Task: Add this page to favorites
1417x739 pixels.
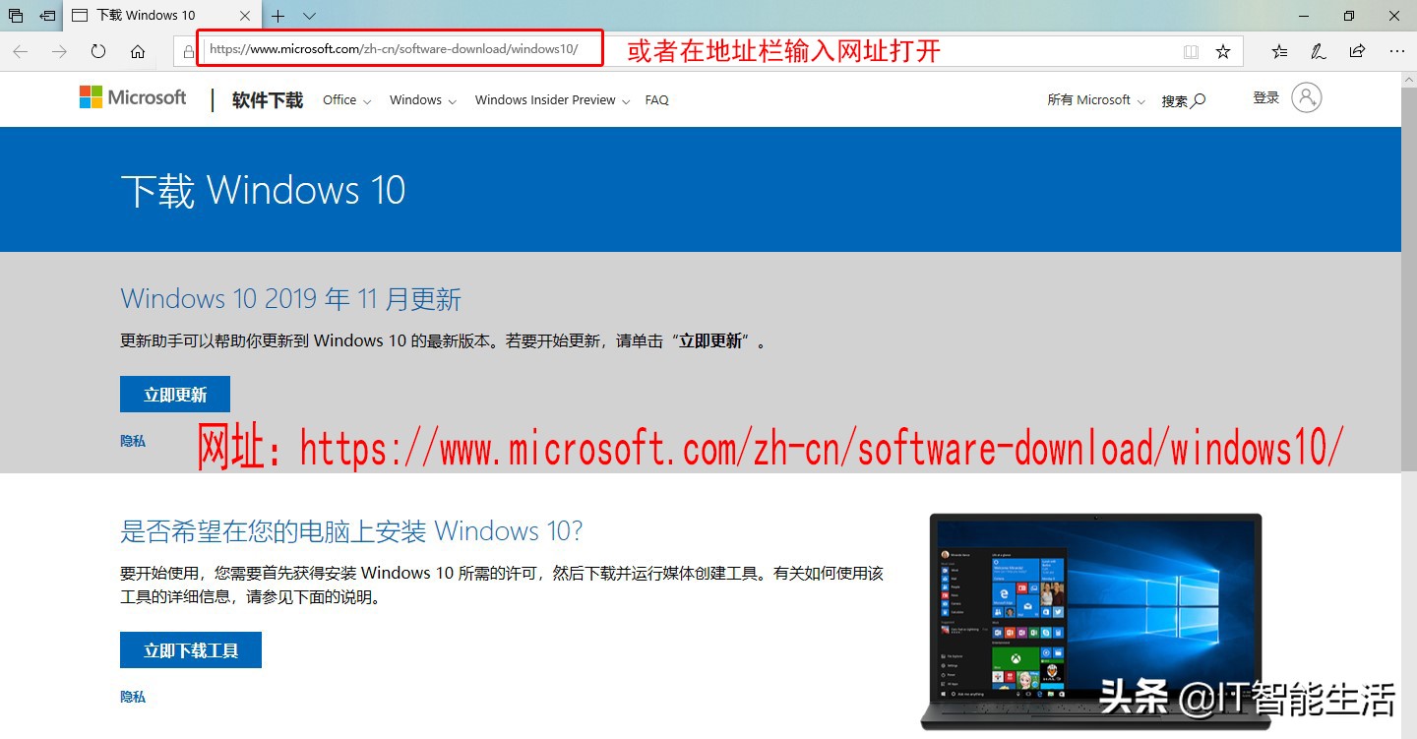Action: [x=1223, y=50]
